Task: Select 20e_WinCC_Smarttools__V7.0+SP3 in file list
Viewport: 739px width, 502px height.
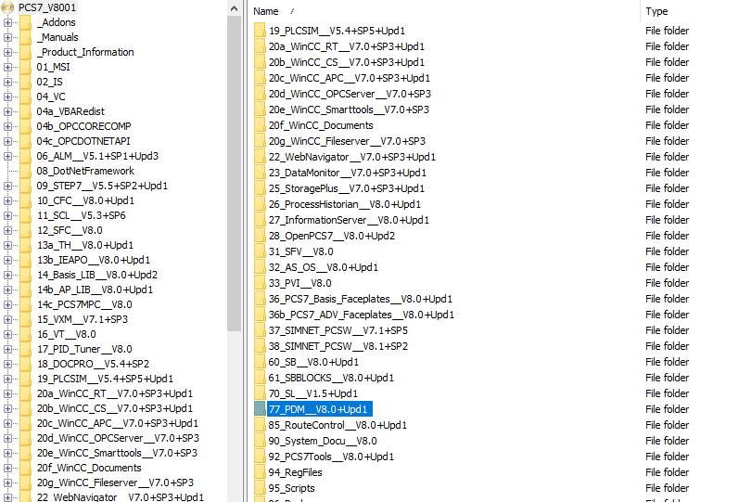Action: tap(349, 109)
